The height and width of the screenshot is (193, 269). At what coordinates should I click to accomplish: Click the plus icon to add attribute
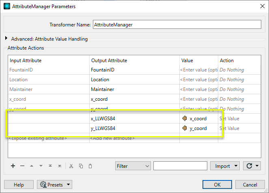click(13, 166)
